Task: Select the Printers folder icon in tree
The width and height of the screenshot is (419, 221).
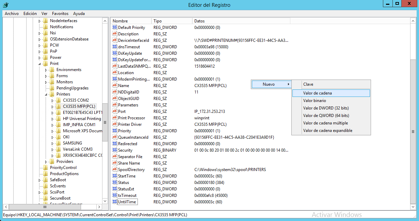Action: click(x=52, y=94)
